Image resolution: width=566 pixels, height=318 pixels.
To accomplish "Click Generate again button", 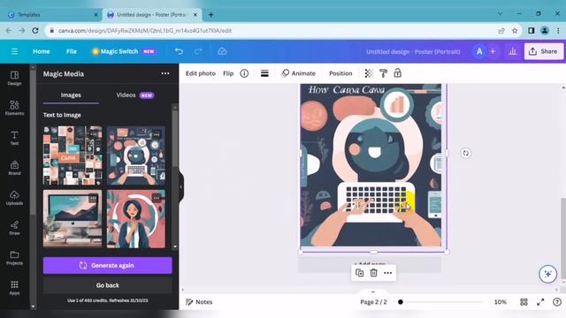I will (108, 265).
